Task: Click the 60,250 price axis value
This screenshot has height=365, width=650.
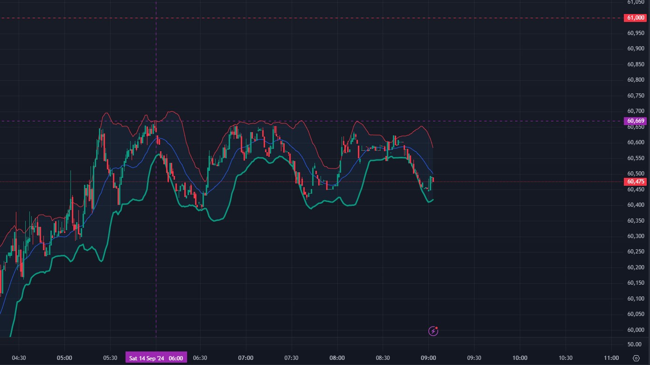Action: [x=636, y=252]
